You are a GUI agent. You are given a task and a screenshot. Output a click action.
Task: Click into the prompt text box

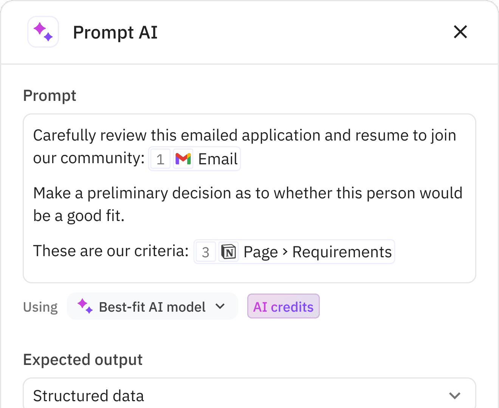[249, 198]
